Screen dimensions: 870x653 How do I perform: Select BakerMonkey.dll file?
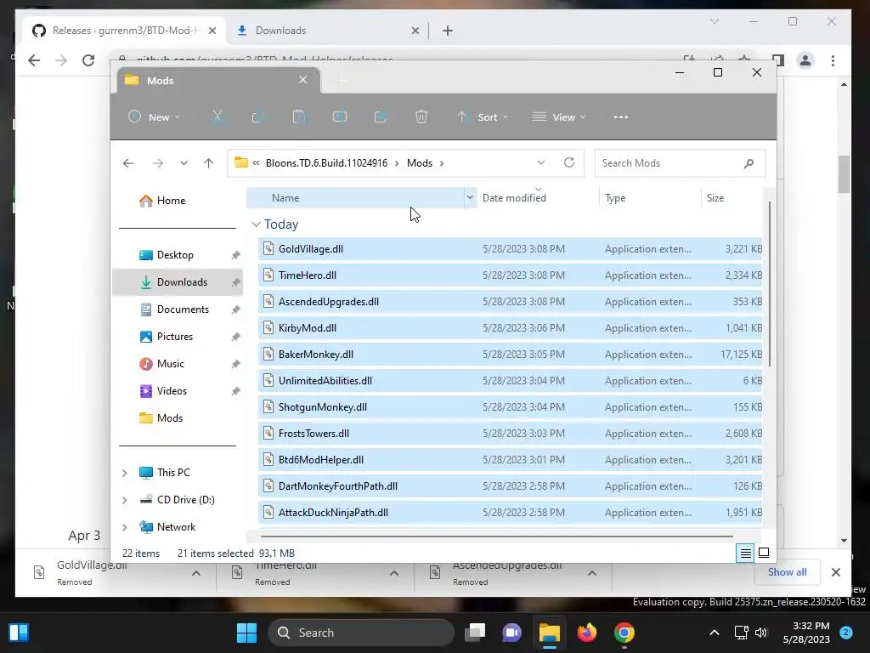[510, 355]
